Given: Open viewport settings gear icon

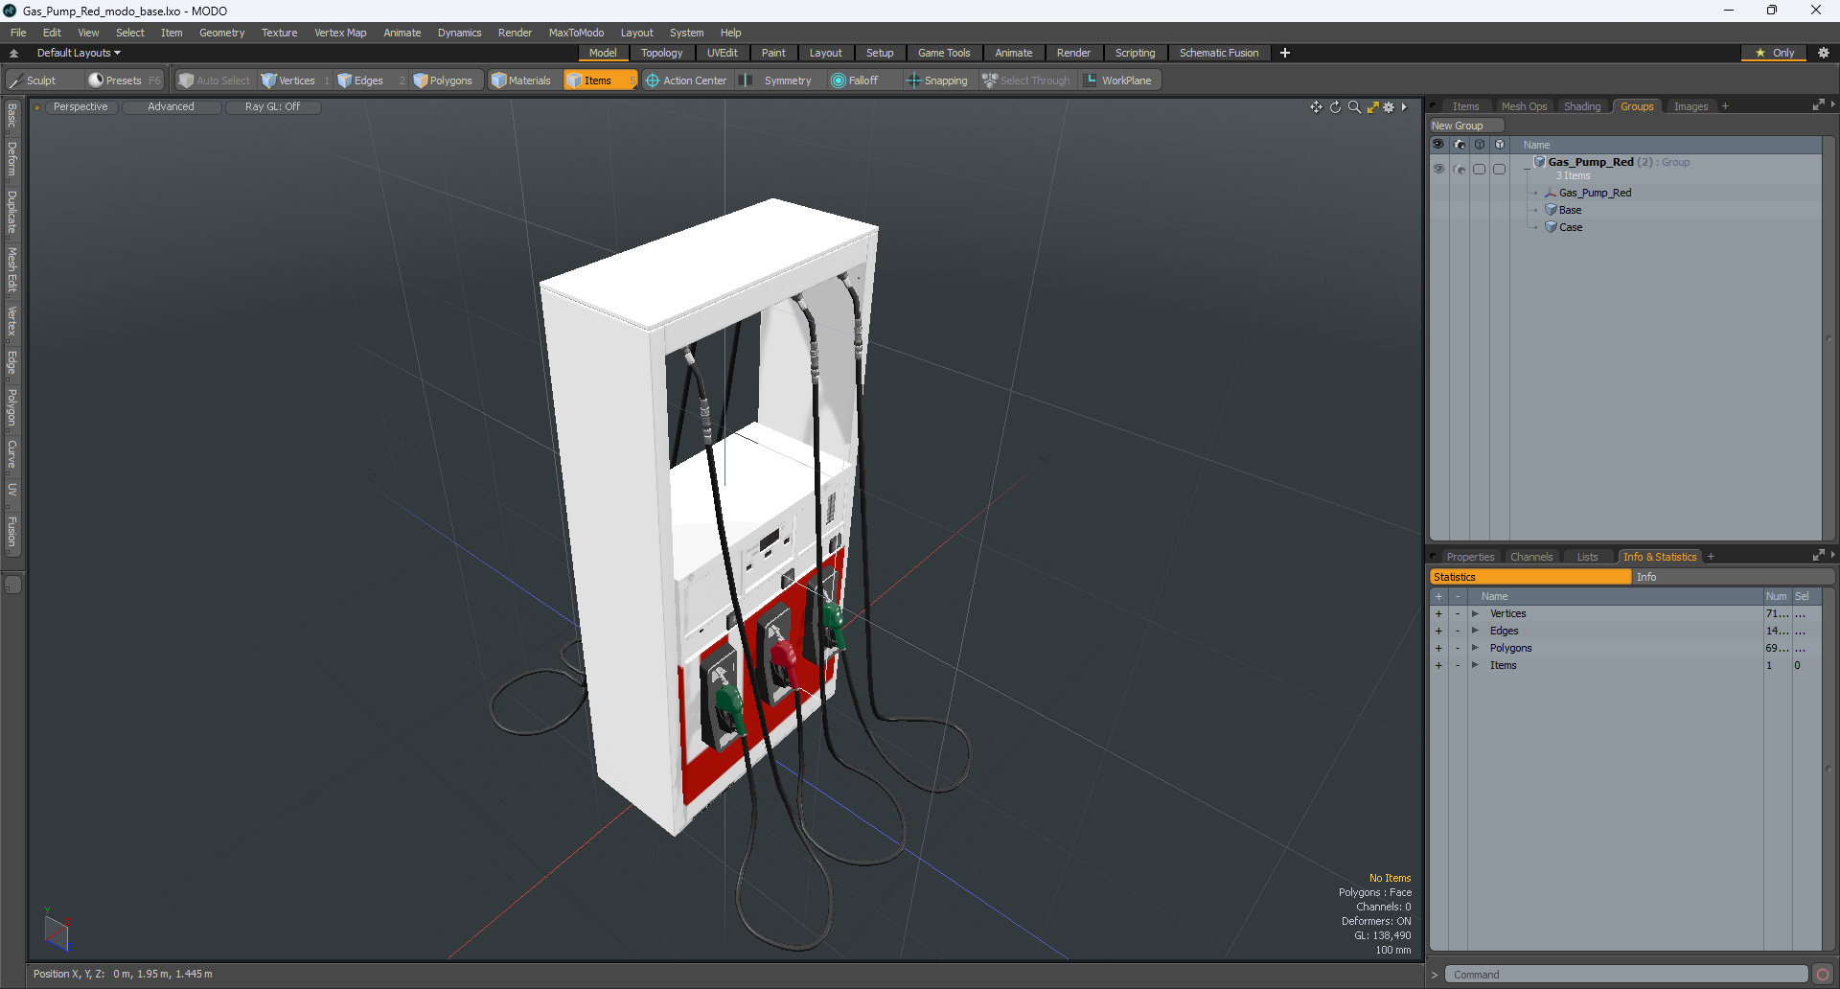Looking at the screenshot, I should pos(1389,107).
